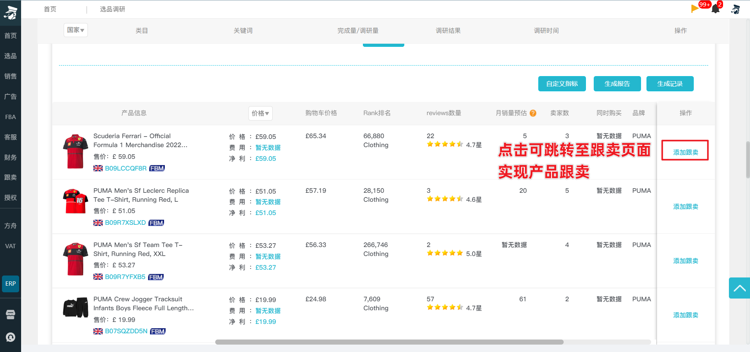This screenshot has width=750, height=352.
Task: Open the notification bell icon
Action: click(x=716, y=9)
